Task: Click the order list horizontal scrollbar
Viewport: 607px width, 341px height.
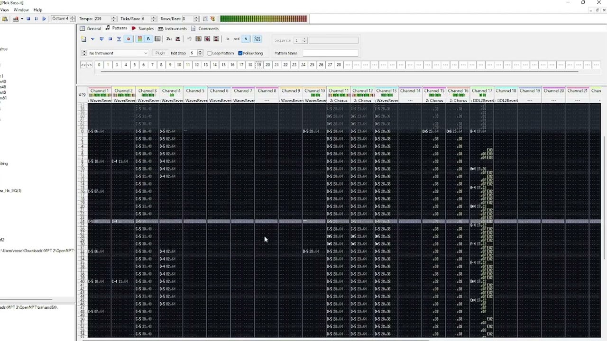Action: (339, 72)
